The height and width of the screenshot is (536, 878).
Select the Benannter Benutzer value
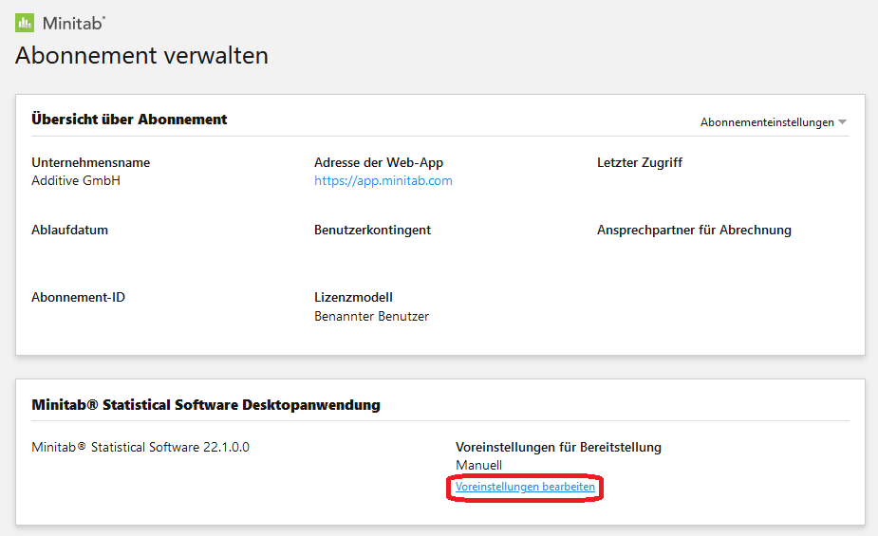click(372, 316)
